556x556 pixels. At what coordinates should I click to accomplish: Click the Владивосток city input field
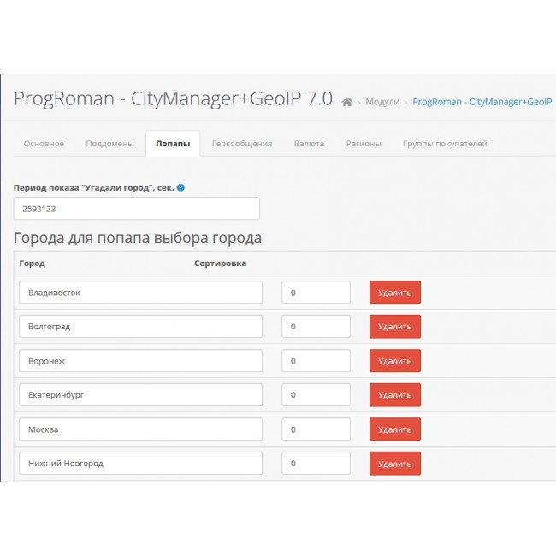click(x=140, y=293)
